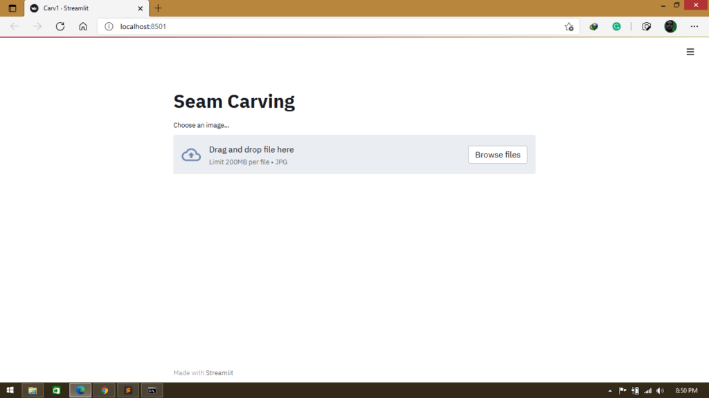Open the Grammarly extension icon
The height and width of the screenshot is (398, 709).
click(616, 26)
